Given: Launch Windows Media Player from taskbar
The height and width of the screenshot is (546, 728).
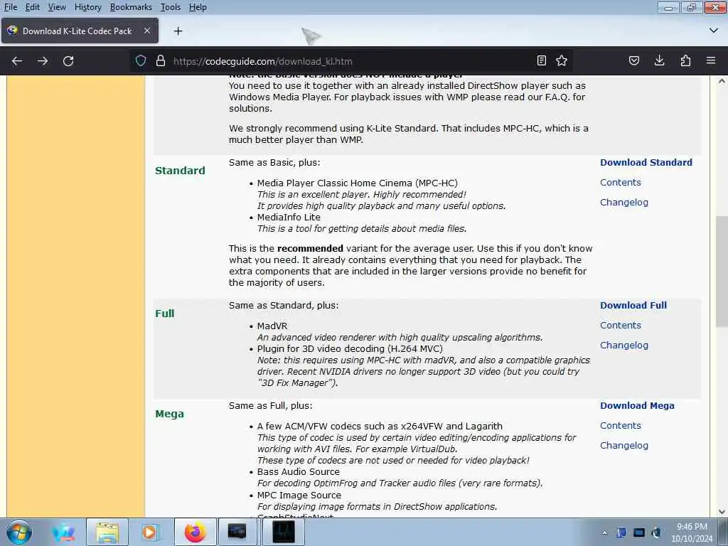Looking at the screenshot, I should pos(149,532).
